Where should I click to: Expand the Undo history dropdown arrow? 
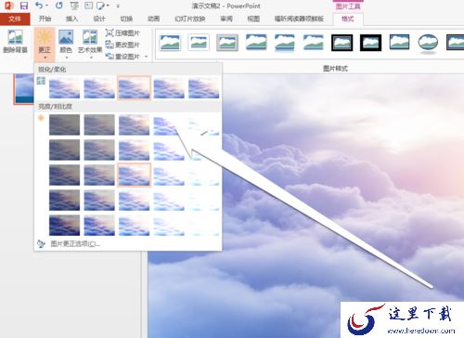coord(46,6)
